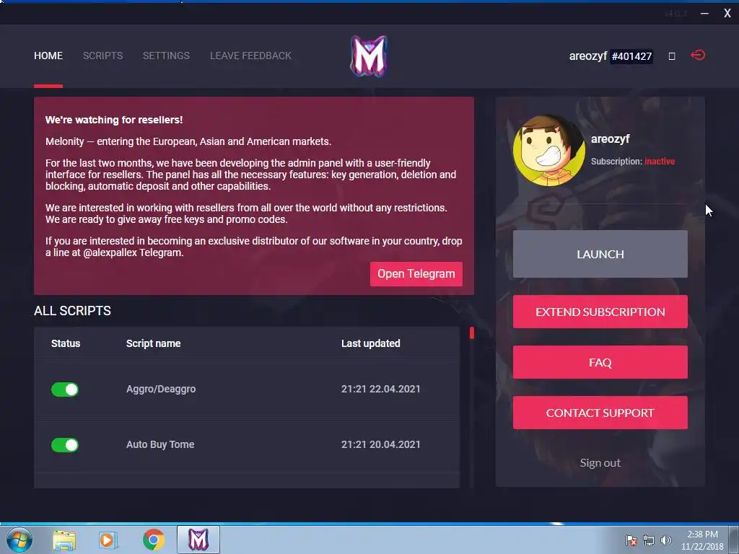Open the SCRIPTS tab
739x554 pixels.
click(x=102, y=56)
